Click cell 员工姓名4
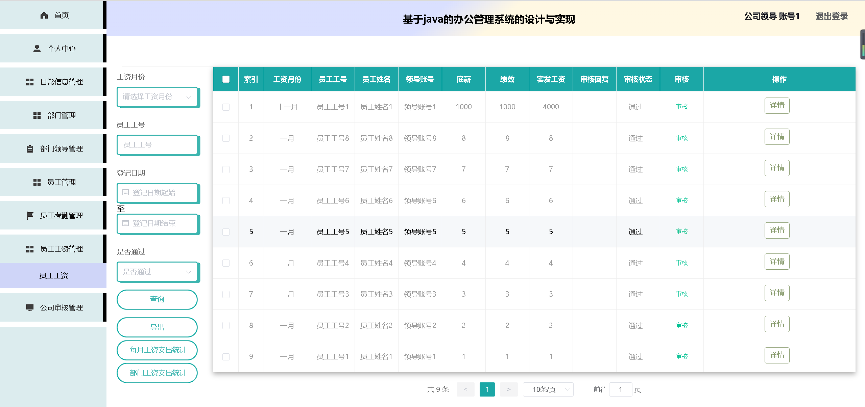The width and height of the screenshot is (865, 407). pyautogui.click(x=376, y=263)
